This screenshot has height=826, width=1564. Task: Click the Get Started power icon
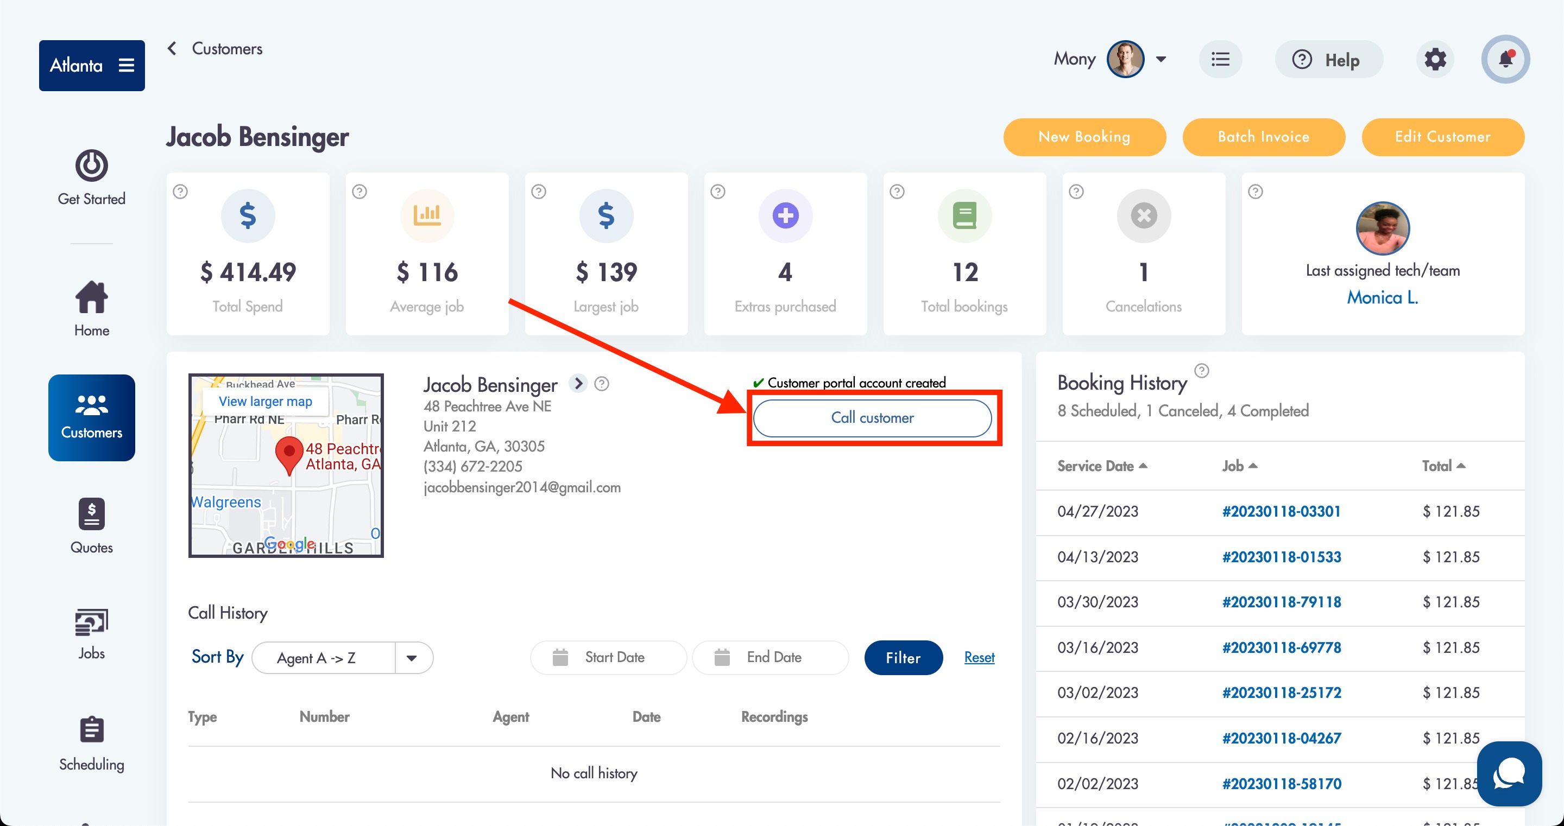tap(92, 166)
